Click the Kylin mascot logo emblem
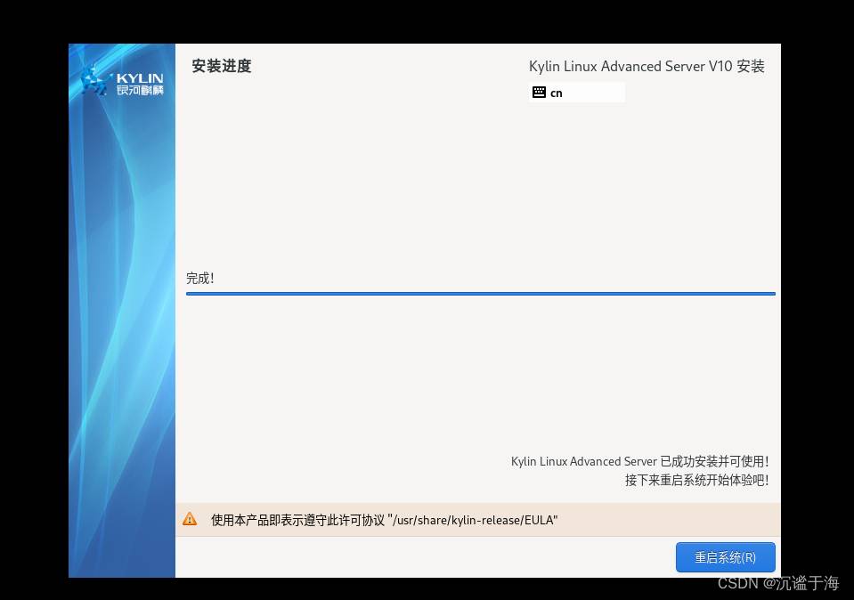The width and height of the screenshot is (854, 600). 94,82
